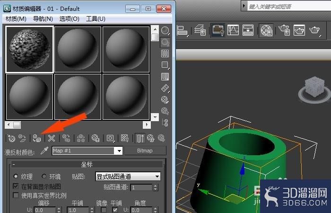The height and width of the screenshot is (213, 331).
Task: Click the Select by Material icon
Action: tap(165, 111)
